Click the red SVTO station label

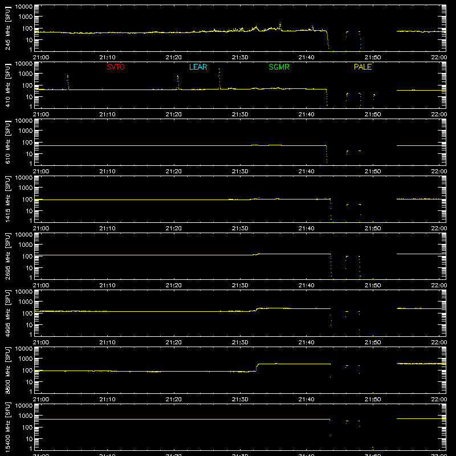[116, 67]
